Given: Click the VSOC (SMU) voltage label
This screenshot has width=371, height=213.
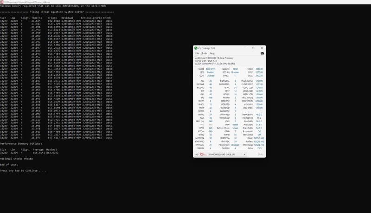Looking at the screenshot, I should pyautogui.click(x=247, y=81).
